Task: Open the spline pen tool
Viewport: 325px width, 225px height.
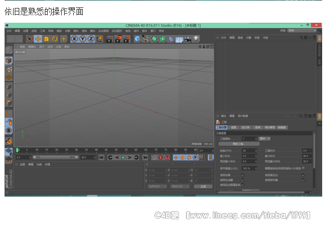Action: [x=146, y=39]
